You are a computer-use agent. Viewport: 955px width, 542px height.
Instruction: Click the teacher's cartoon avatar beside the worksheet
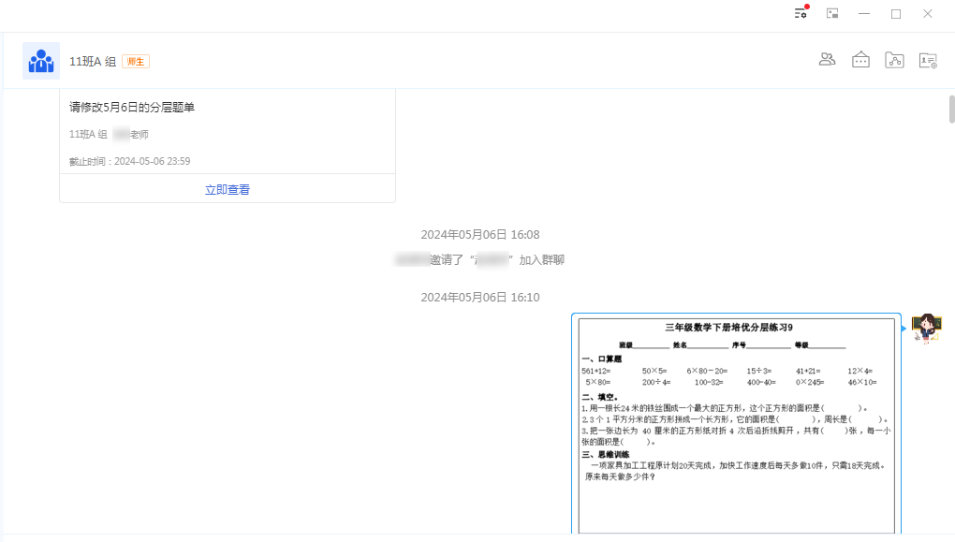[926, 328]
